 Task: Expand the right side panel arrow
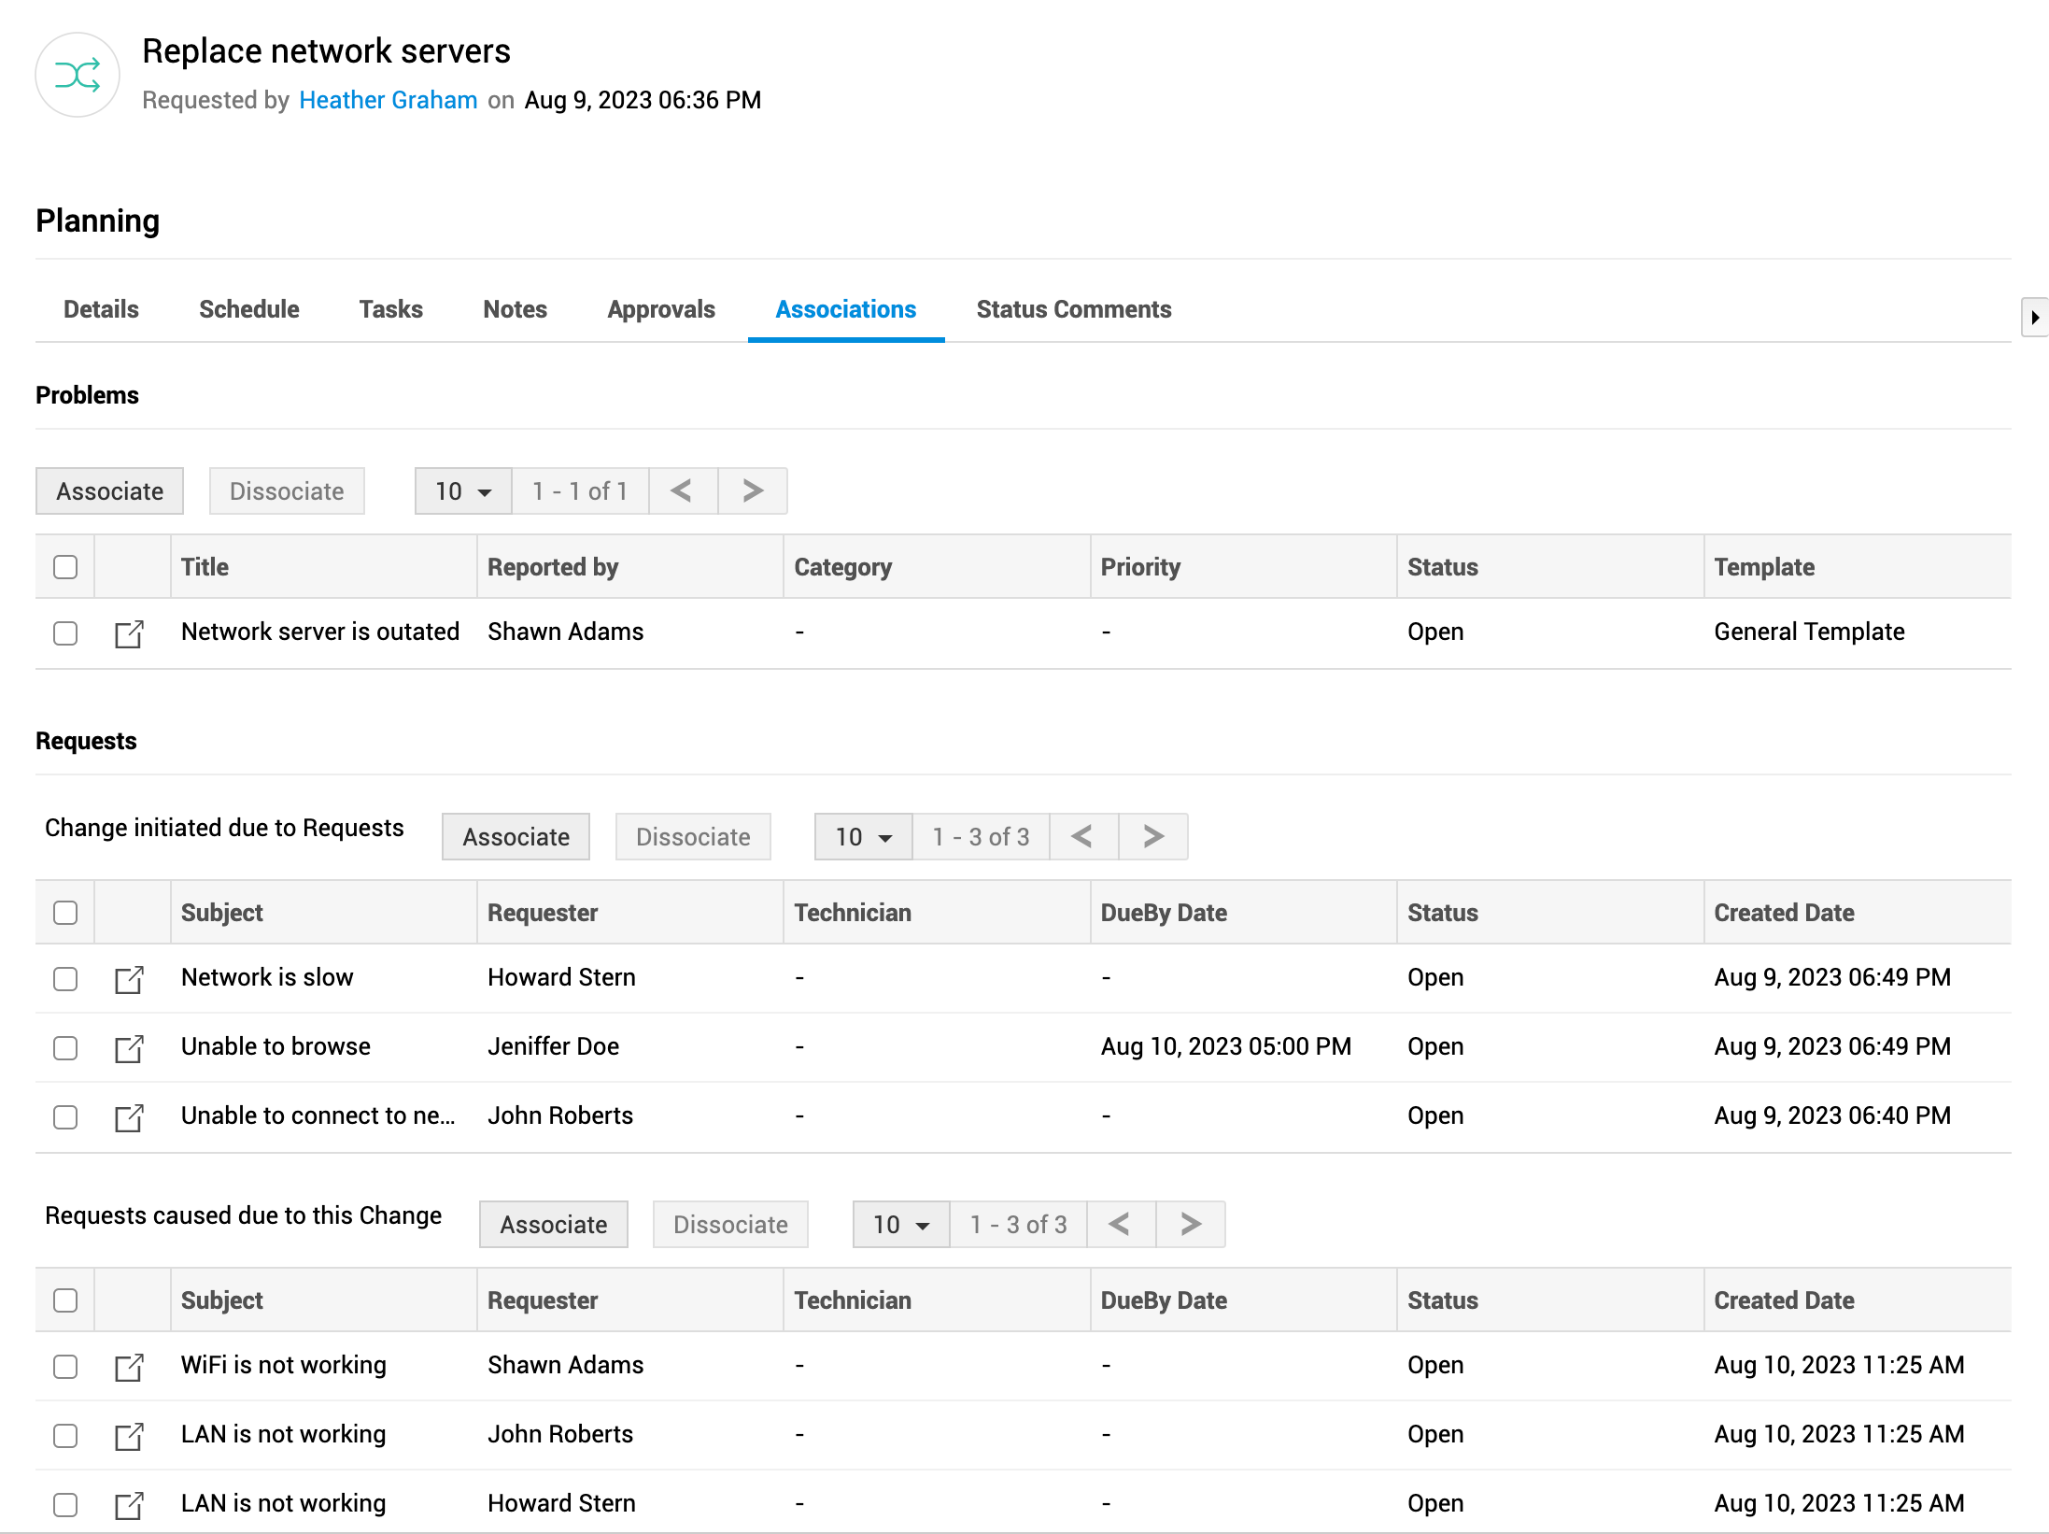point(2034,318)
